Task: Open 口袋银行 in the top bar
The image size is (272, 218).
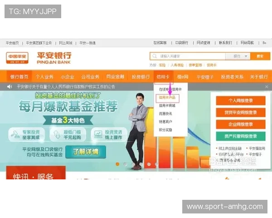Action: click(x=182, y=43)
